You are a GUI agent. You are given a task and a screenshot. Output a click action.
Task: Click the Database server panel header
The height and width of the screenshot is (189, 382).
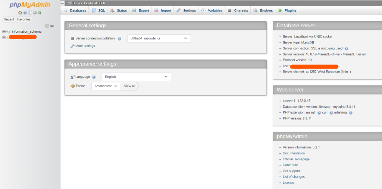(x=328, y=26)
